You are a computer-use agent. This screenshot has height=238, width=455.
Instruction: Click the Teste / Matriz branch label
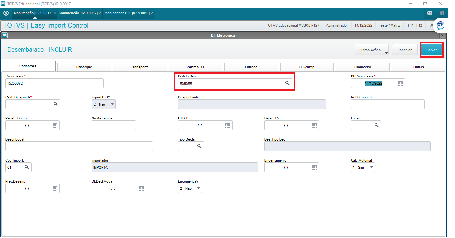[390, 25]
